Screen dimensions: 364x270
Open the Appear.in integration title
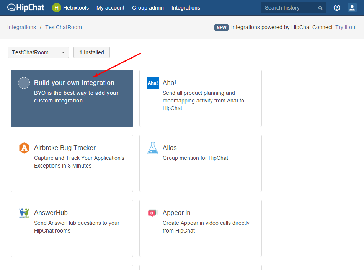click(x=176, y=213)
